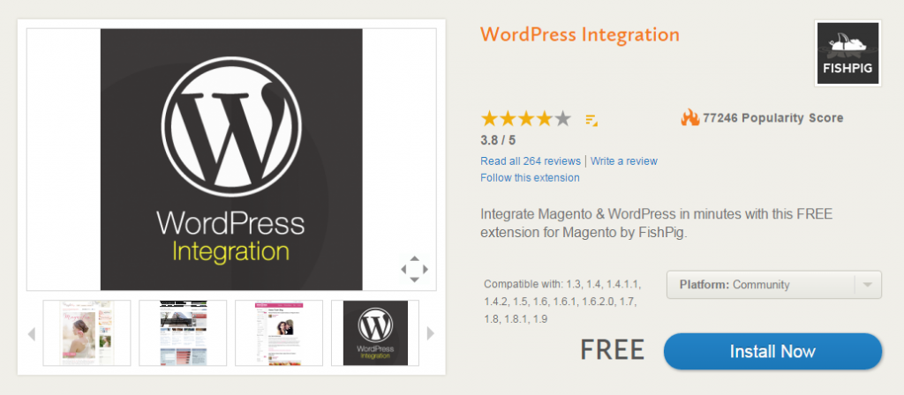Screen dimensions: 904x395
Task: Open rating breakdown icon beside the stars
Action: tap(591, 120)
